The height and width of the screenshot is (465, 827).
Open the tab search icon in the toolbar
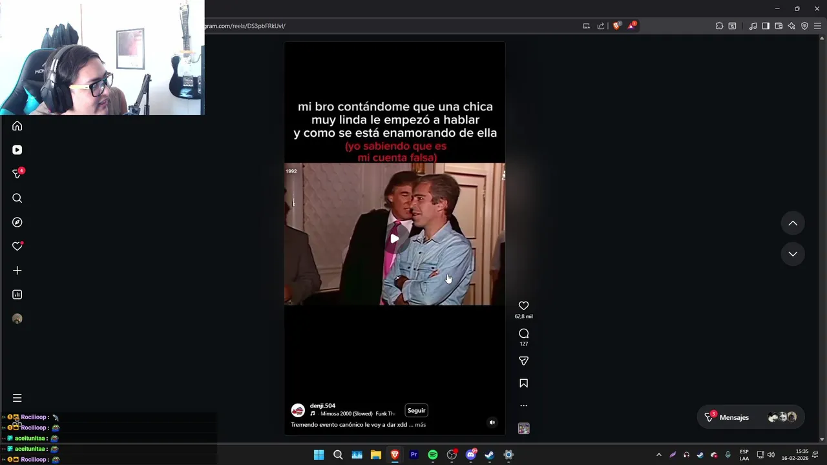732,26
